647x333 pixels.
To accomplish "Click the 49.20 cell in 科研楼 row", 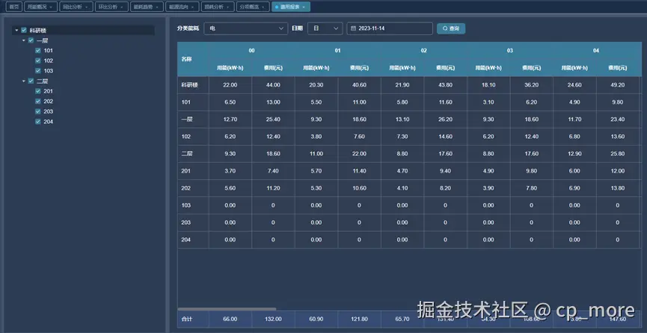I will [x=617, y=85].
